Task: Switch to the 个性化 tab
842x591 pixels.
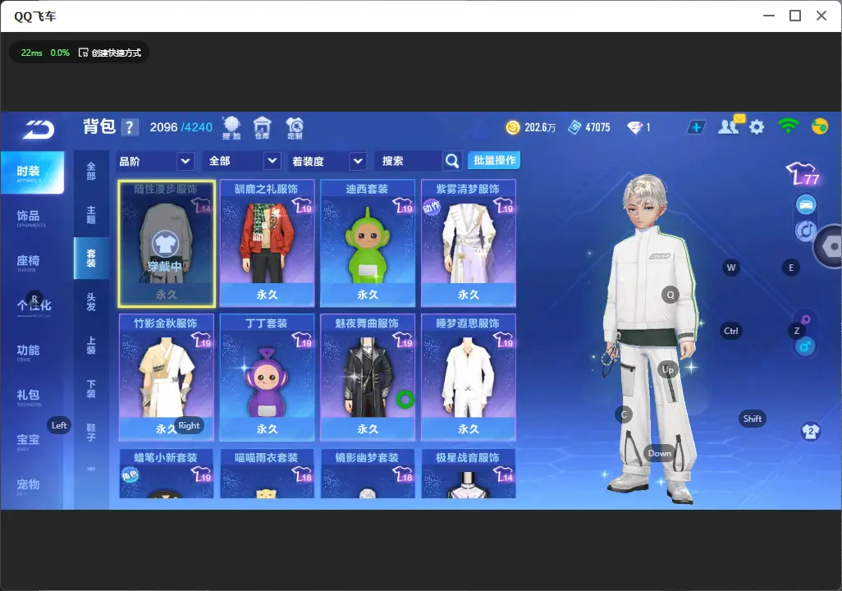Action: click(x=32, y=307)
